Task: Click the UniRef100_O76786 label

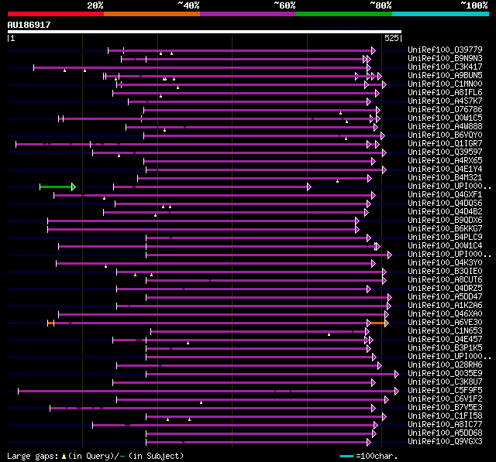Action: tap(445, 110)
